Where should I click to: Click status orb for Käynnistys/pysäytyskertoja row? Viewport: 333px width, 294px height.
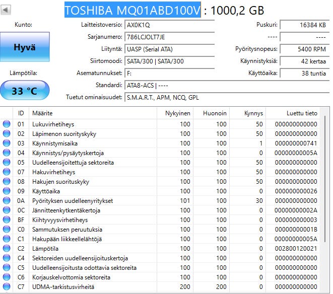pos(7,153)
